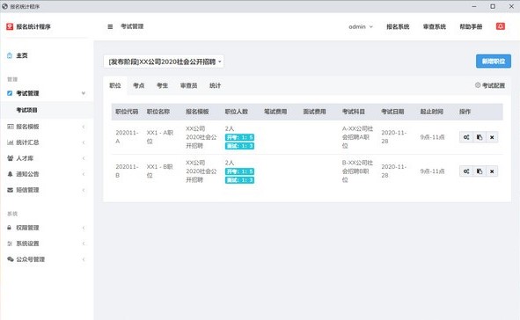
Task: Click position code 202011-B
Action: pyautogui.click(x=127, y=171)
